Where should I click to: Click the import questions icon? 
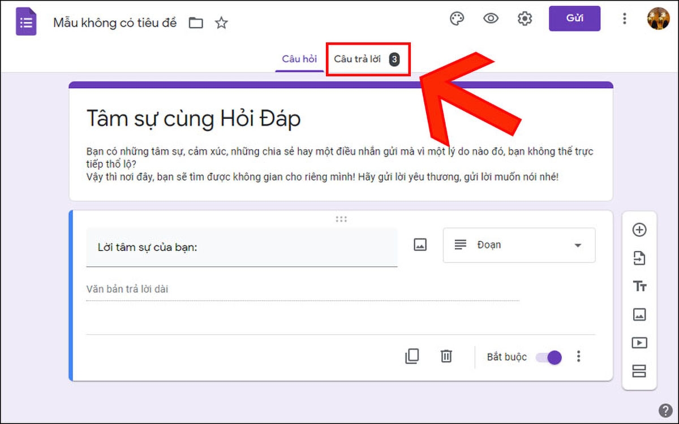point(639,258)
